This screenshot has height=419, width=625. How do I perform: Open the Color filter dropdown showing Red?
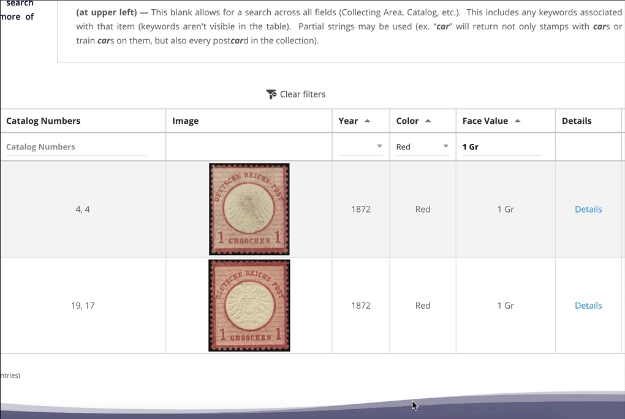(423, 146)
